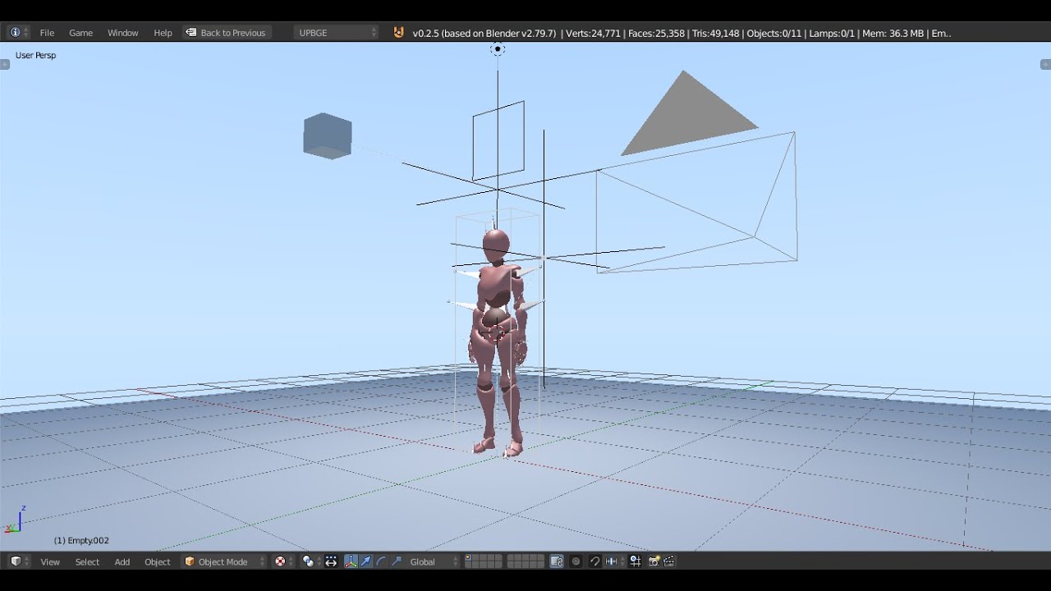Expand the properties region plus tab
This screenshot has height=591, width=1051.
coord(1046,64)
